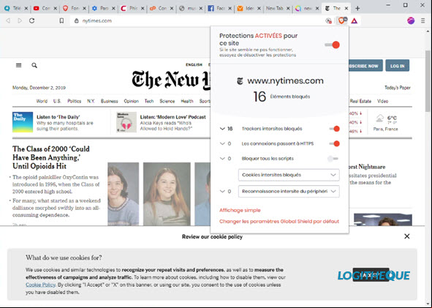Open the World section
The image size is (432, 308).
coord(42,101)
